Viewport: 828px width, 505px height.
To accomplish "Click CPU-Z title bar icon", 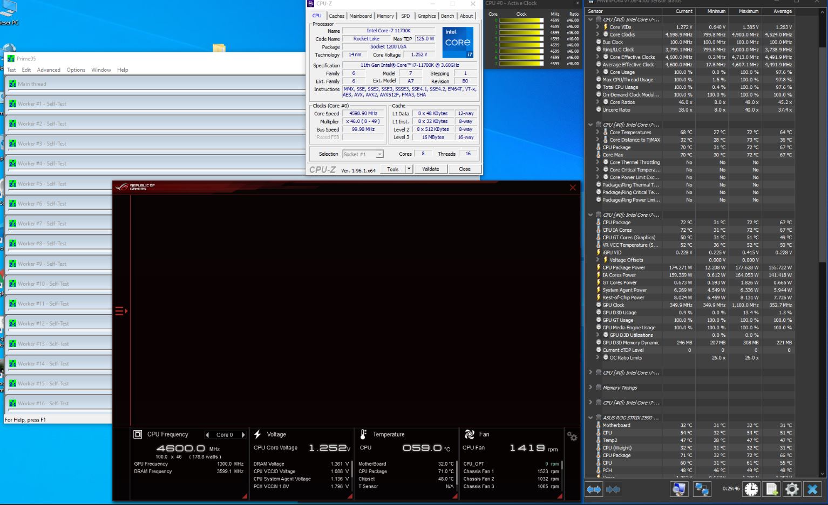I will pos(310,4).
